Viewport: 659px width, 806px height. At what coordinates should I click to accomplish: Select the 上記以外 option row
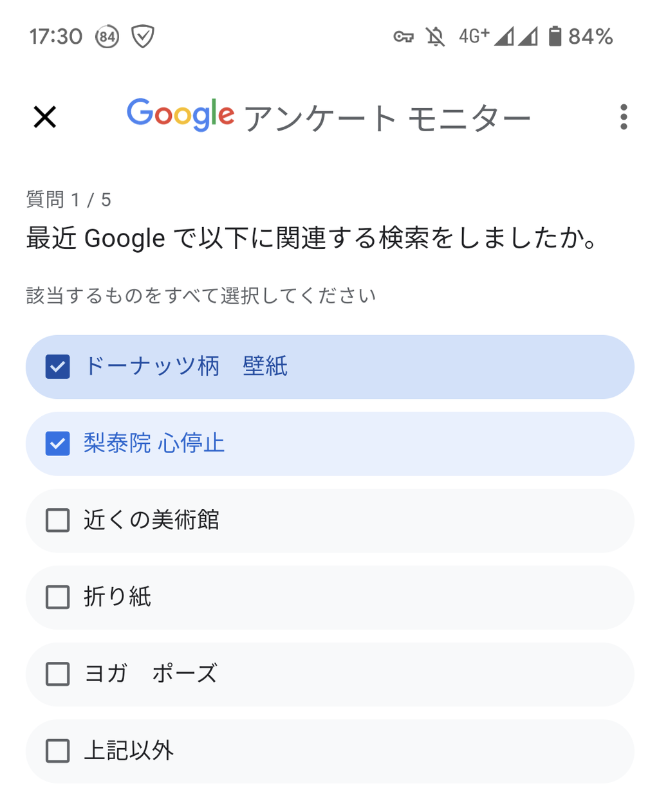click(x=329, y=751)
